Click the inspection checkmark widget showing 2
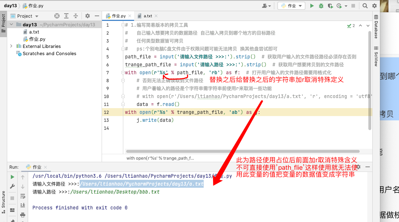Image resolution: width=399 pixels, height=222 pixels. tap(351, 26)
